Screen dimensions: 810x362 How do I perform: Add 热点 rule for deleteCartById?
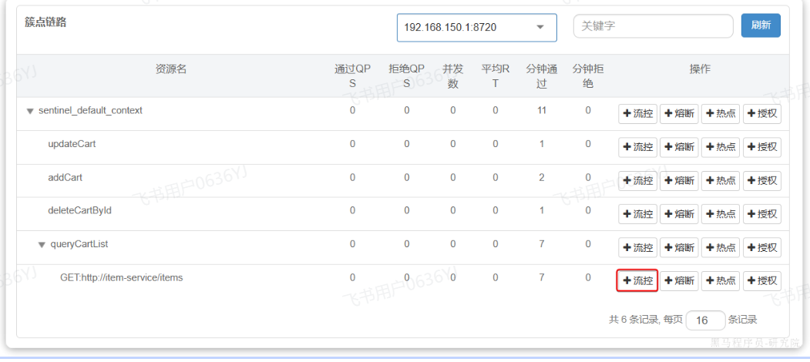point(720,214)
